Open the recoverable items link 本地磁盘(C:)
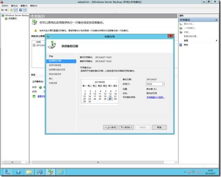Screen dimensions: 221x177 pos(155,97)
